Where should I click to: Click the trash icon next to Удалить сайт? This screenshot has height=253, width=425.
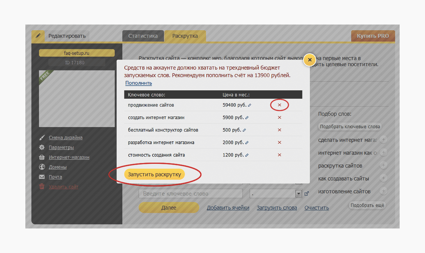pyautogui.click(x=42, y=186)
